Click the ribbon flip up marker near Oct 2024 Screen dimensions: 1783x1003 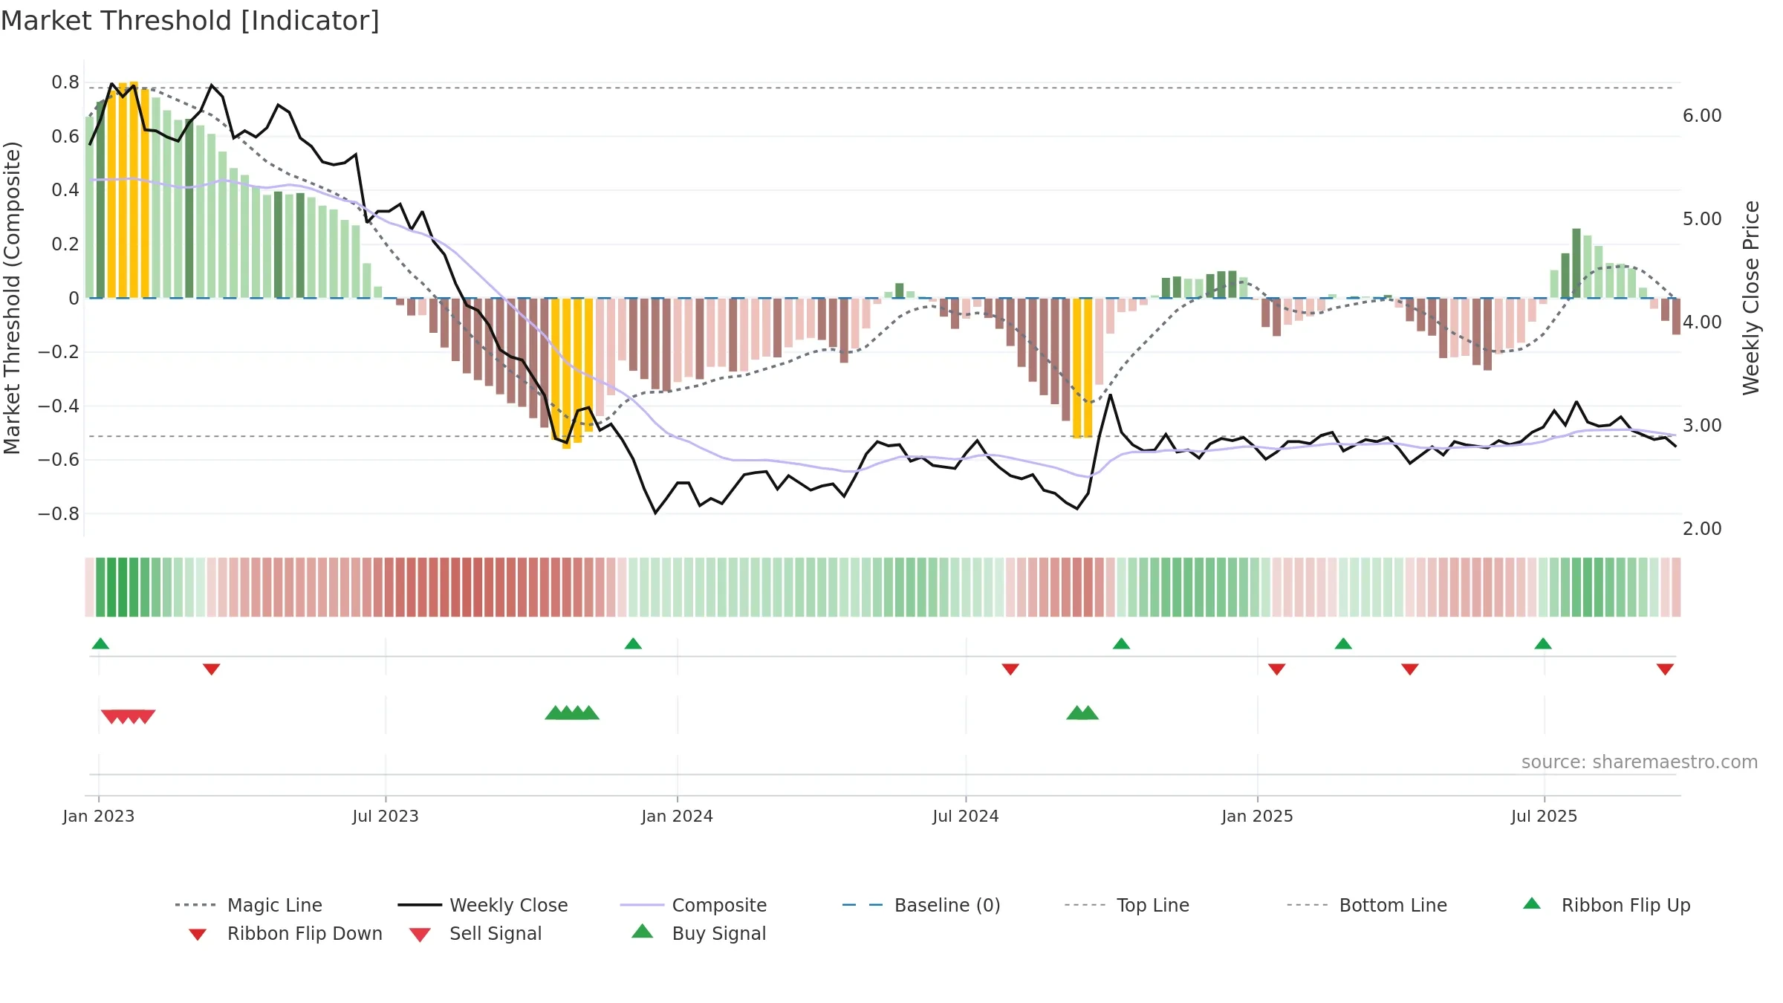coord(1121,643)
